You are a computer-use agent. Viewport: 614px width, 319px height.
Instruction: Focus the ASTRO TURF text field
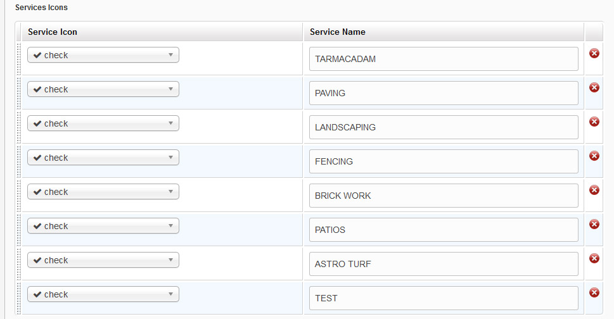(444, 264)
